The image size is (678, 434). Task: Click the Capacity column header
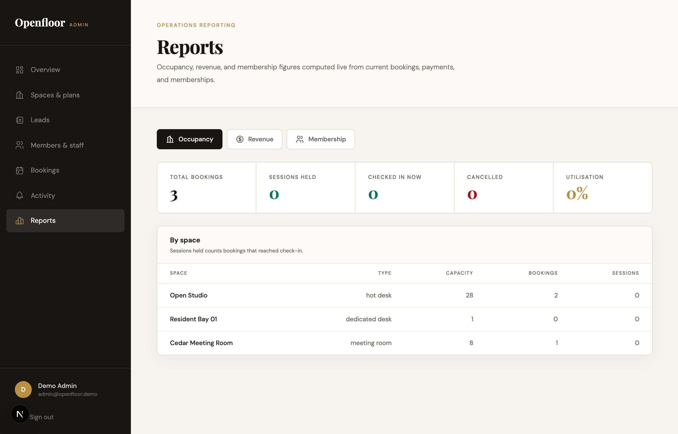(460, 273)
